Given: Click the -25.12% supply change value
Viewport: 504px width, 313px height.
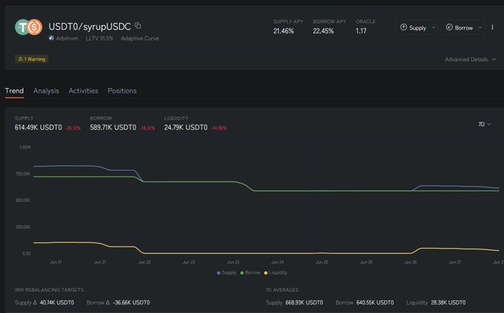Looking at the screenshot, I should [73, 128].
